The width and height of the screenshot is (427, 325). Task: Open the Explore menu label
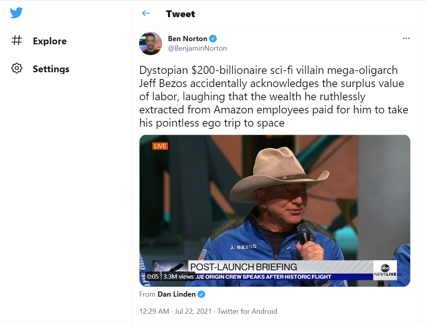pos(50,41)
